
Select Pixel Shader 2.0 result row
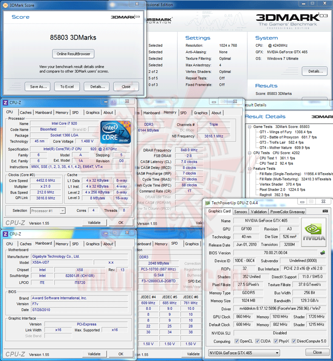tap(282, 190)
